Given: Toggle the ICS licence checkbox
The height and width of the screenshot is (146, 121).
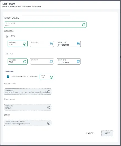Looking at the screenshot, I should click(7, 54).
